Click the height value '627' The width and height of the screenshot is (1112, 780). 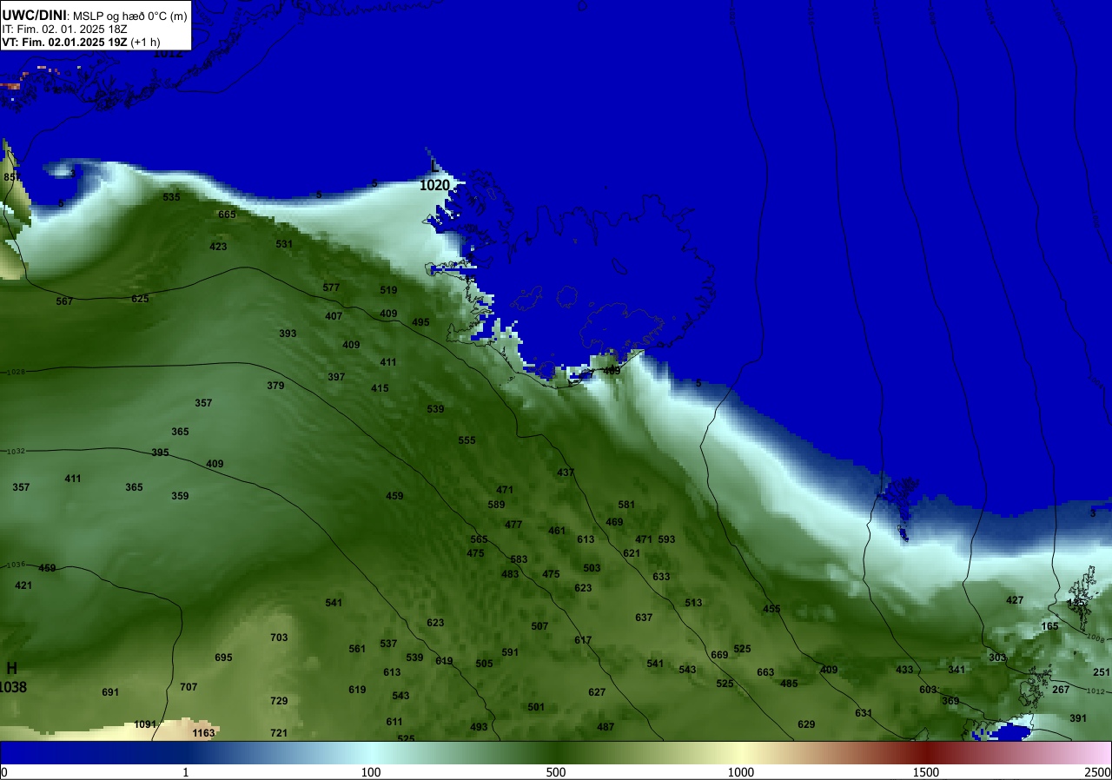(x=597, y=692)
